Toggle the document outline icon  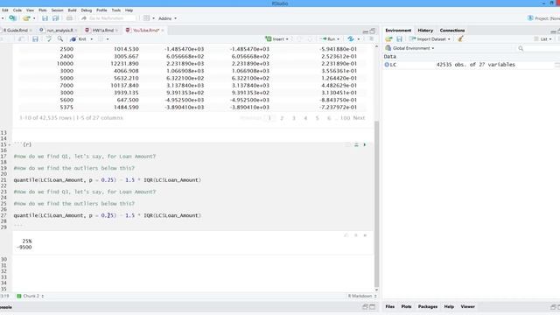coord(371,38)
